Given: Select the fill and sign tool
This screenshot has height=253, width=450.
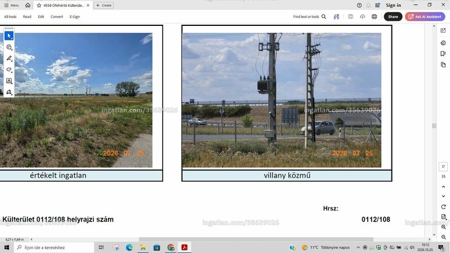Looking at the screenshot, I should [9, 92].
